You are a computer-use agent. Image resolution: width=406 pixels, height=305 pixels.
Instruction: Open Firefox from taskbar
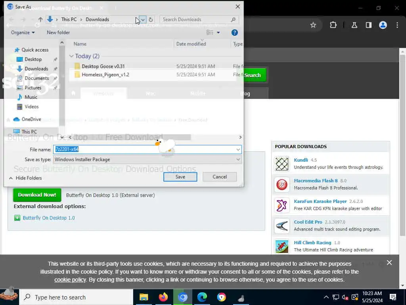[163, 297]
